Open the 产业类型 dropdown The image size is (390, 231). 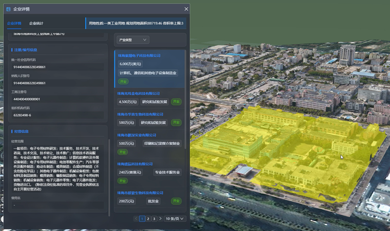click(133, 40)
